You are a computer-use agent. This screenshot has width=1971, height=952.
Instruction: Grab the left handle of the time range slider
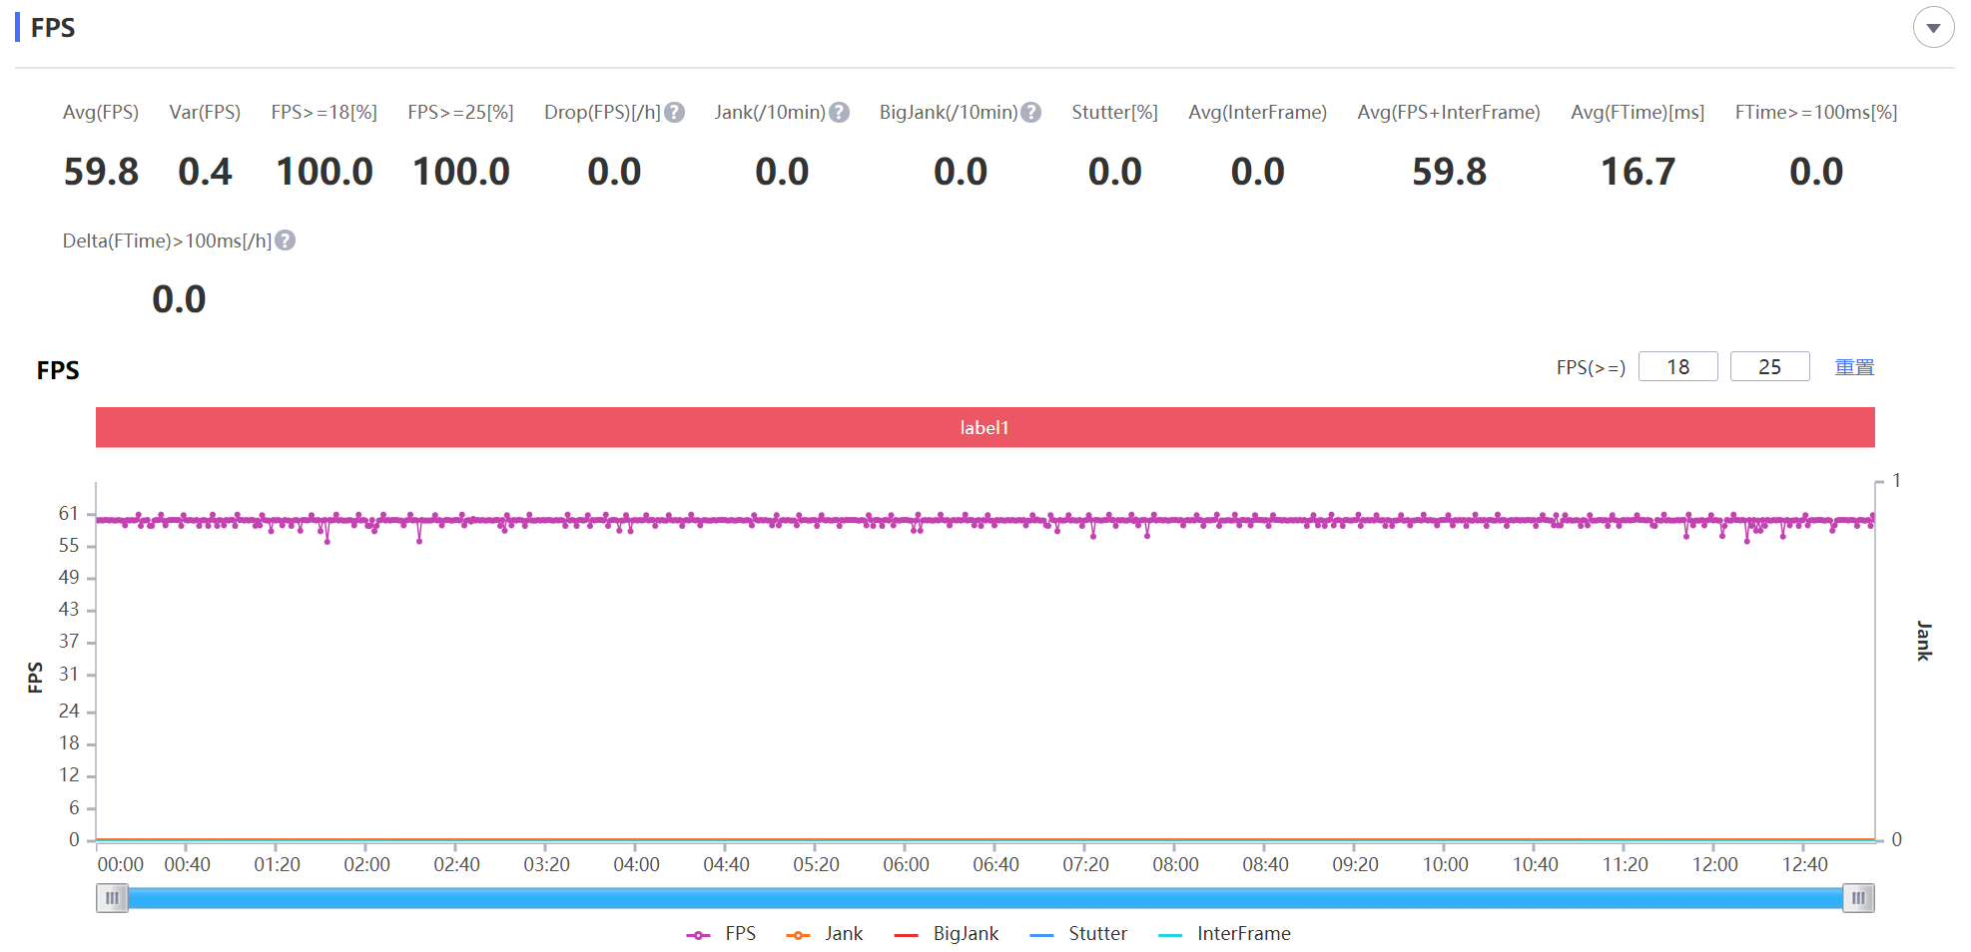click(x=112, y=898)
